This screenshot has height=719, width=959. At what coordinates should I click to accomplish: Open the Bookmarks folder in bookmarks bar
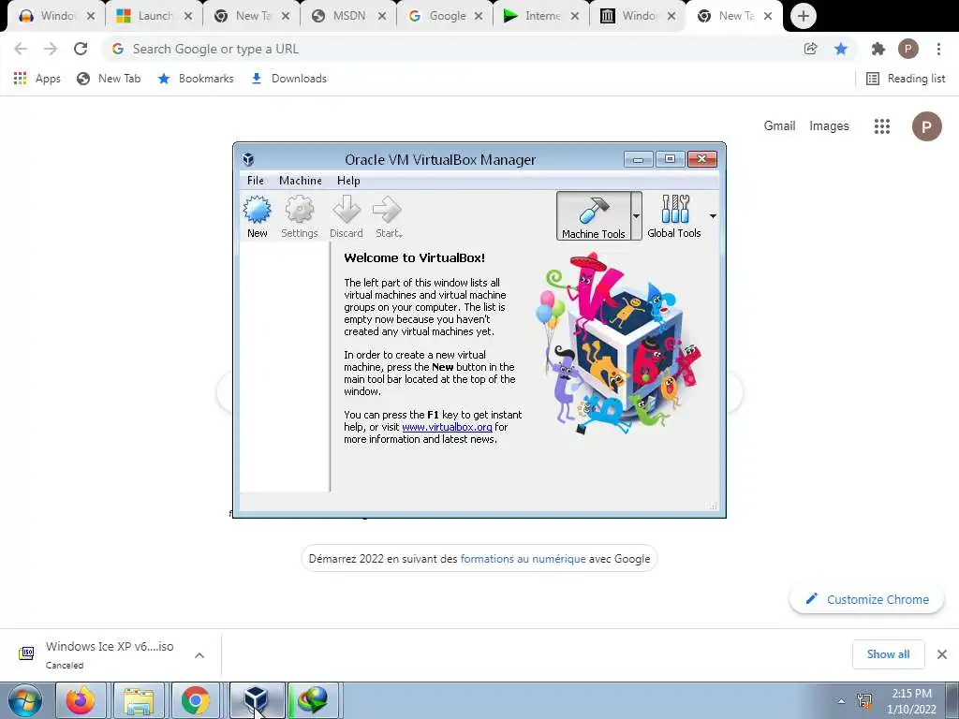[196, 79]
